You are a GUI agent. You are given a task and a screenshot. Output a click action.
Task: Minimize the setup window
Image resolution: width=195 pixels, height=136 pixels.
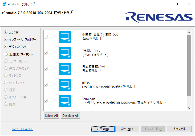point(164,4)
